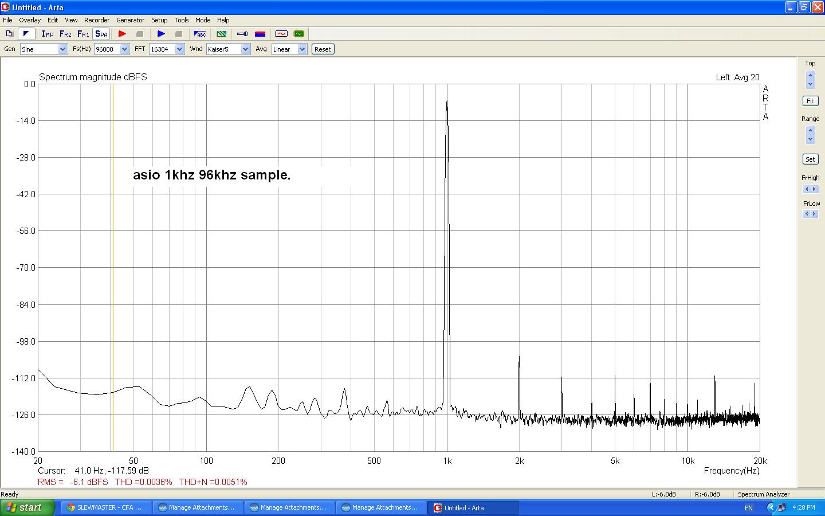Viewport: 825px width, 516px height.
Task: Open the Setup menu
Action: (159, 20)
